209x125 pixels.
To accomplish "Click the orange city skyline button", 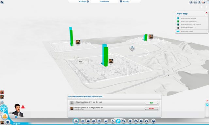I will (x=5, y=116).
